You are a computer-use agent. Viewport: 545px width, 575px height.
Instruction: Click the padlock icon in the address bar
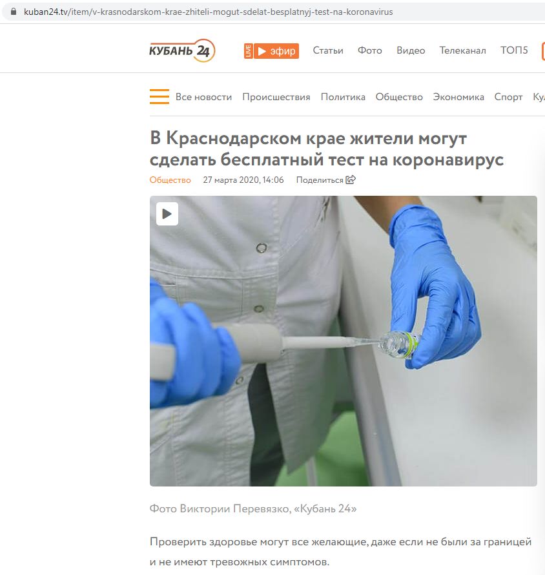click(14, 12)
